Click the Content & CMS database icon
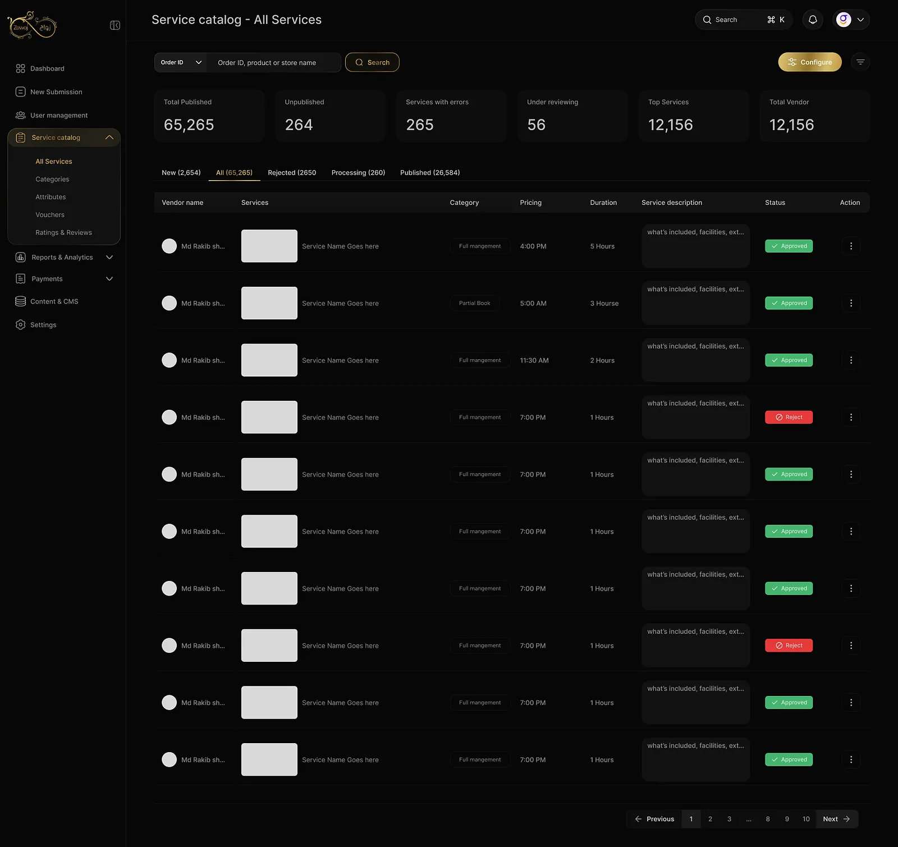 pyautogui.click(x=21, y=301)
